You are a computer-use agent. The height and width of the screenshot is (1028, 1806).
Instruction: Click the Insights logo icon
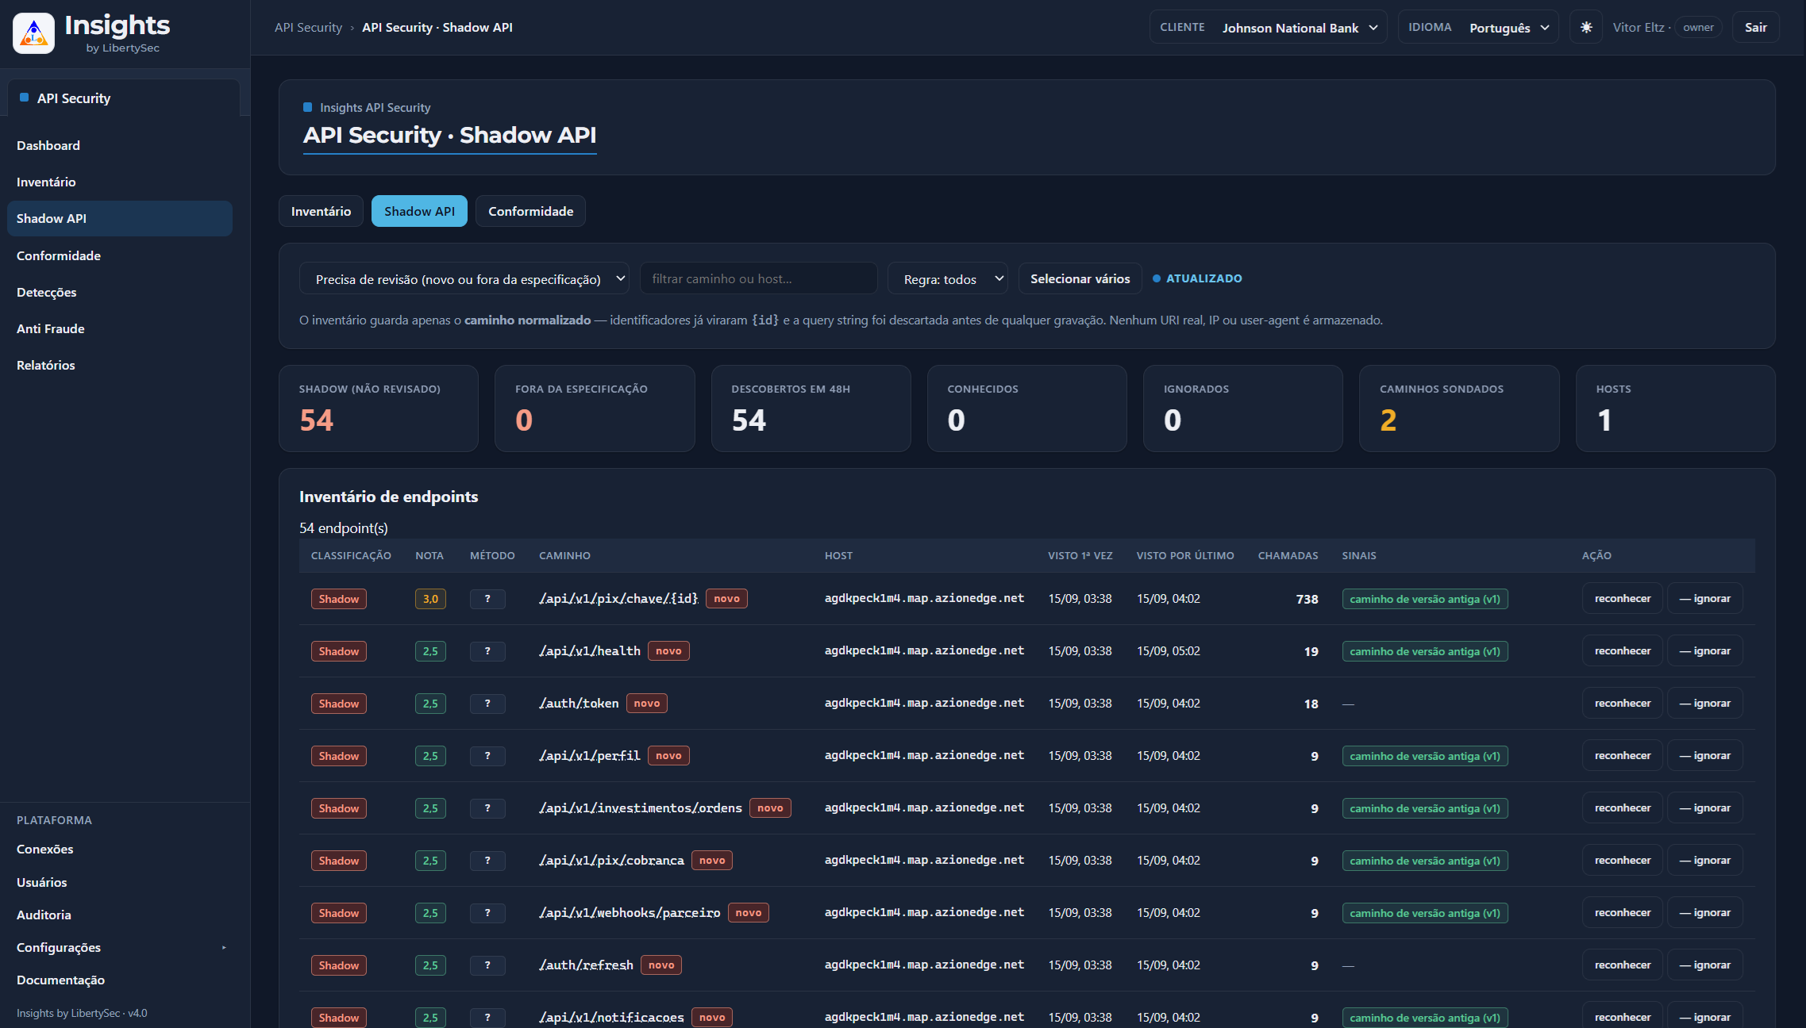33,33
